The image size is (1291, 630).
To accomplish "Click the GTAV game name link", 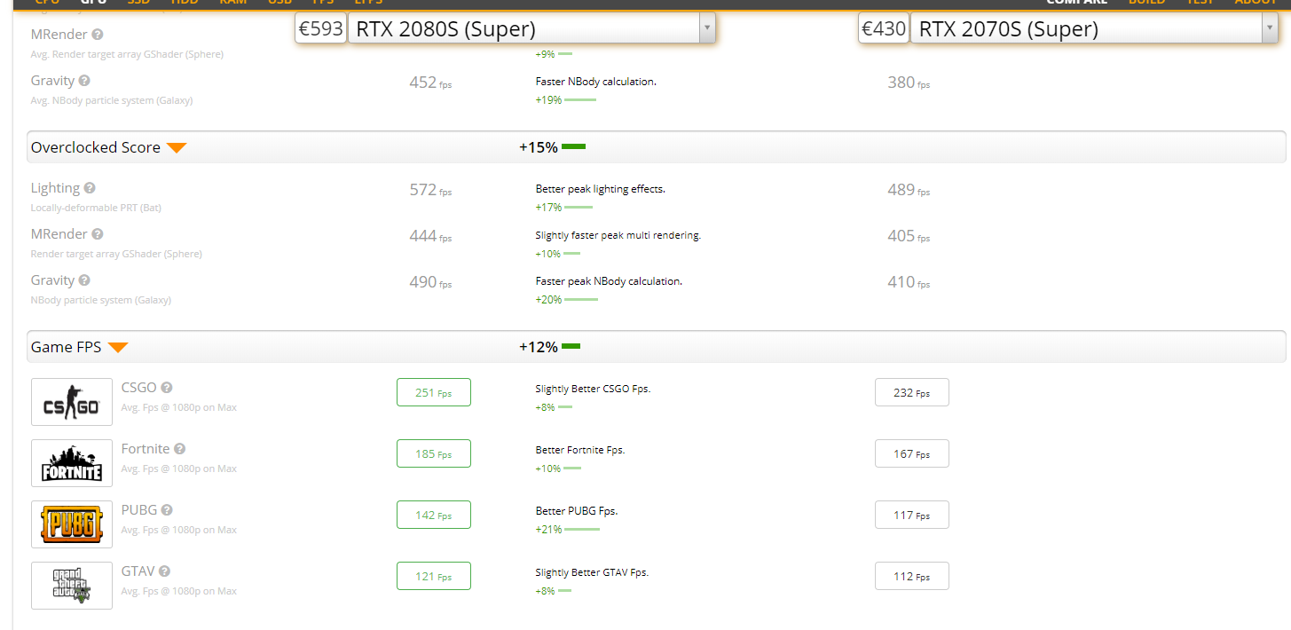I will pos(138,571).
